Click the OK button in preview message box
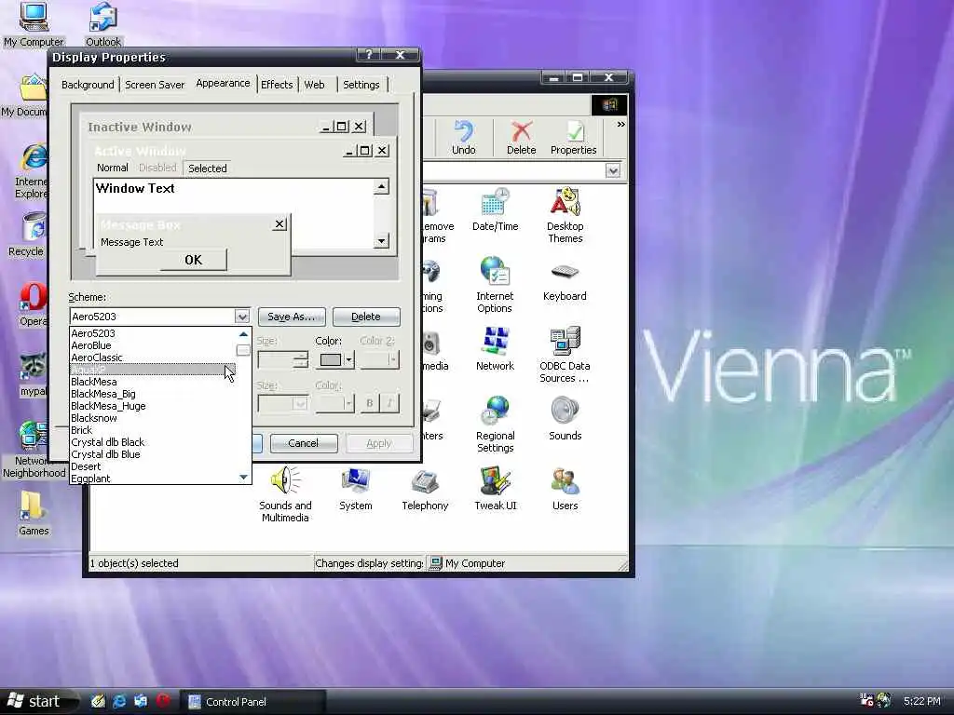The image size is (954, 715). [x=194, y=260]
